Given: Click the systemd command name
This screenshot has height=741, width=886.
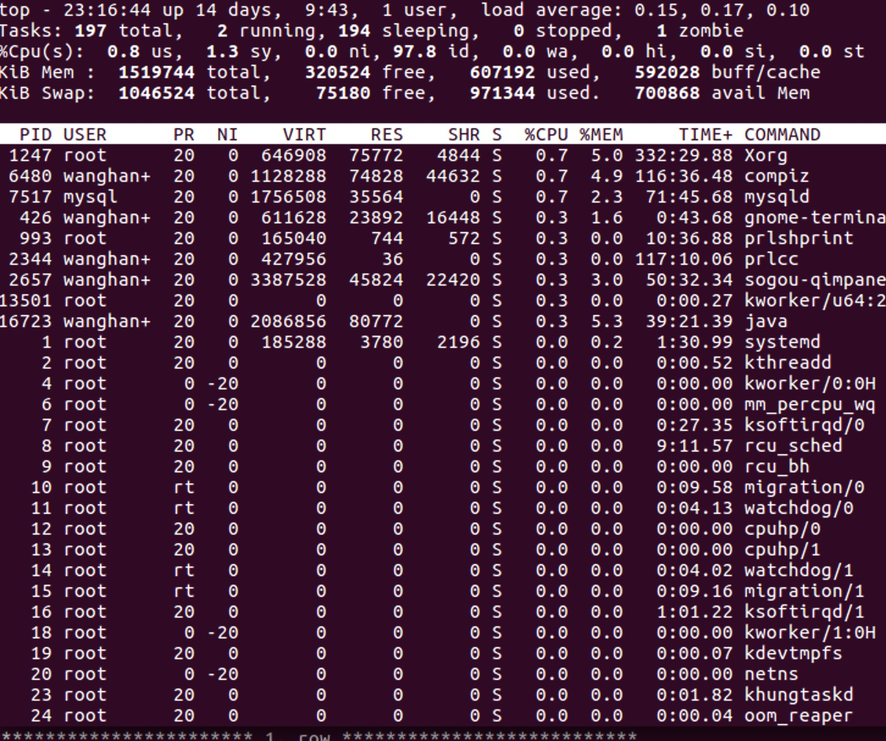Looking at the screenshot, I should point(782,342).
